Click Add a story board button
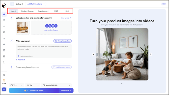Screen dimensions: 169x95 (x=62, y=67)
